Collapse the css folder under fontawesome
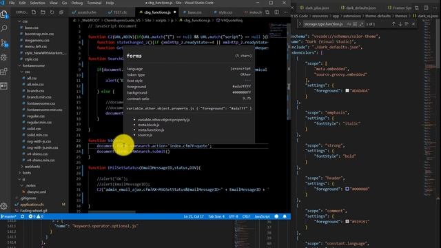Viewport: 441px width, 248px height. [x=21, y=72]
